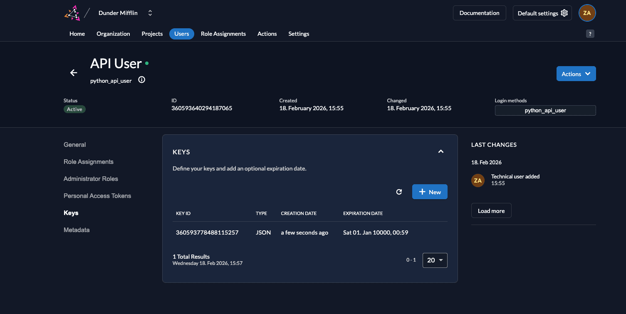Screen dimensions: 626x314
Task: Click the Load more button
Action: point(491,211)
